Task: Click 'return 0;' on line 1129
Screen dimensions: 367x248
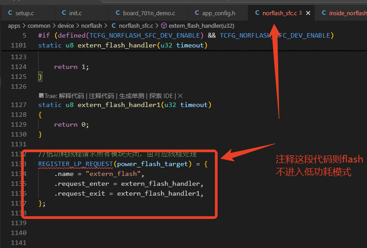Action: pyautogui.click(x=71, y=125)
